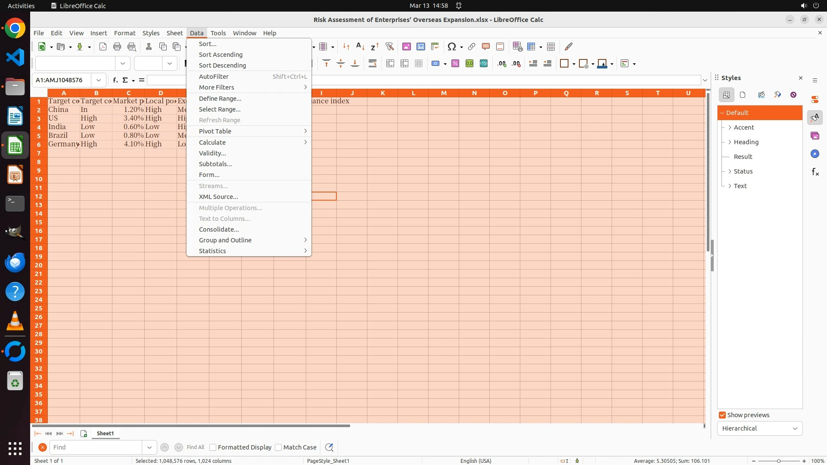Viewport: 827px width, 465px height.
Task: Toggle the Show previews checkbox
Action: [x=722, y=415]
